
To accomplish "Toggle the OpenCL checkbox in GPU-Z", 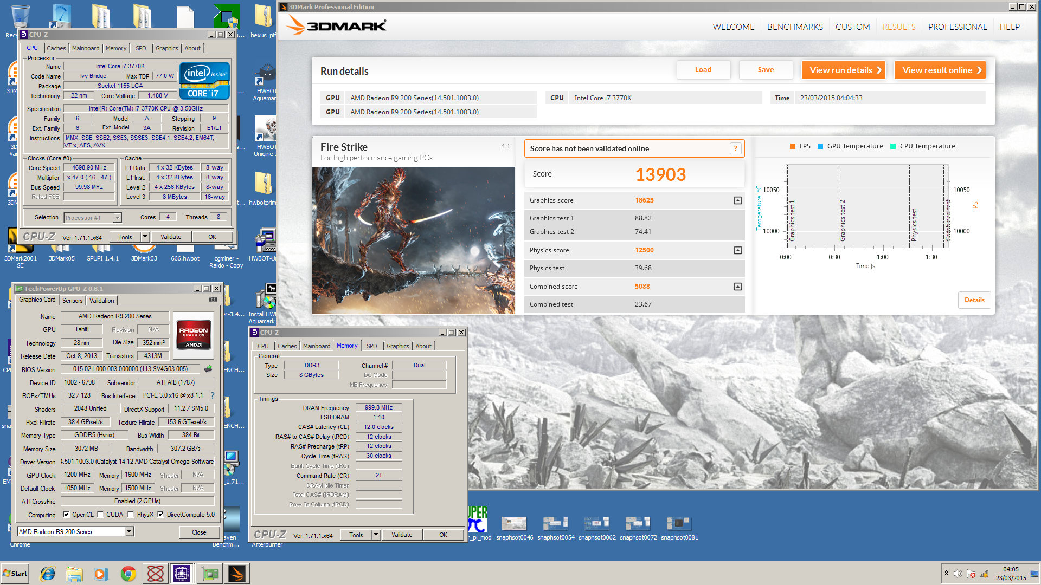I will coord(66,515).
